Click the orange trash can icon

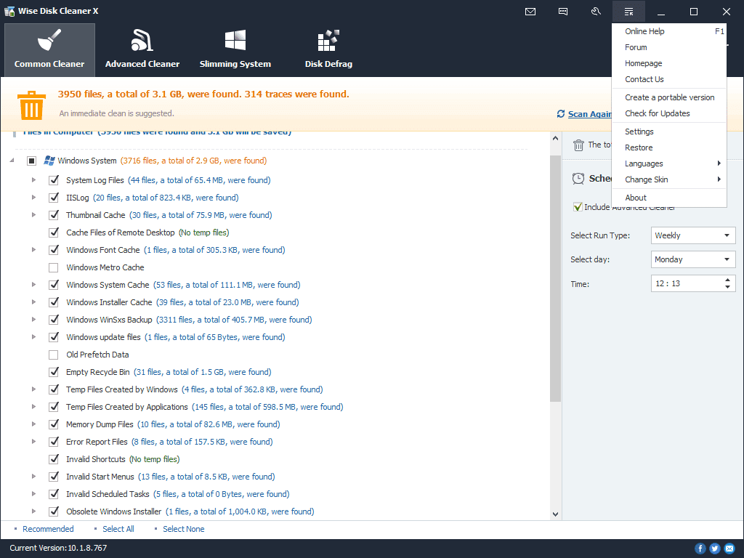pyautogui.click(x=31, y=105)
